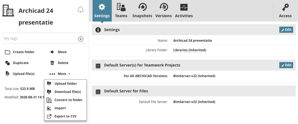The image size is (298, 124).
Task: Click the Create folder label
Action: click(24, 52)
